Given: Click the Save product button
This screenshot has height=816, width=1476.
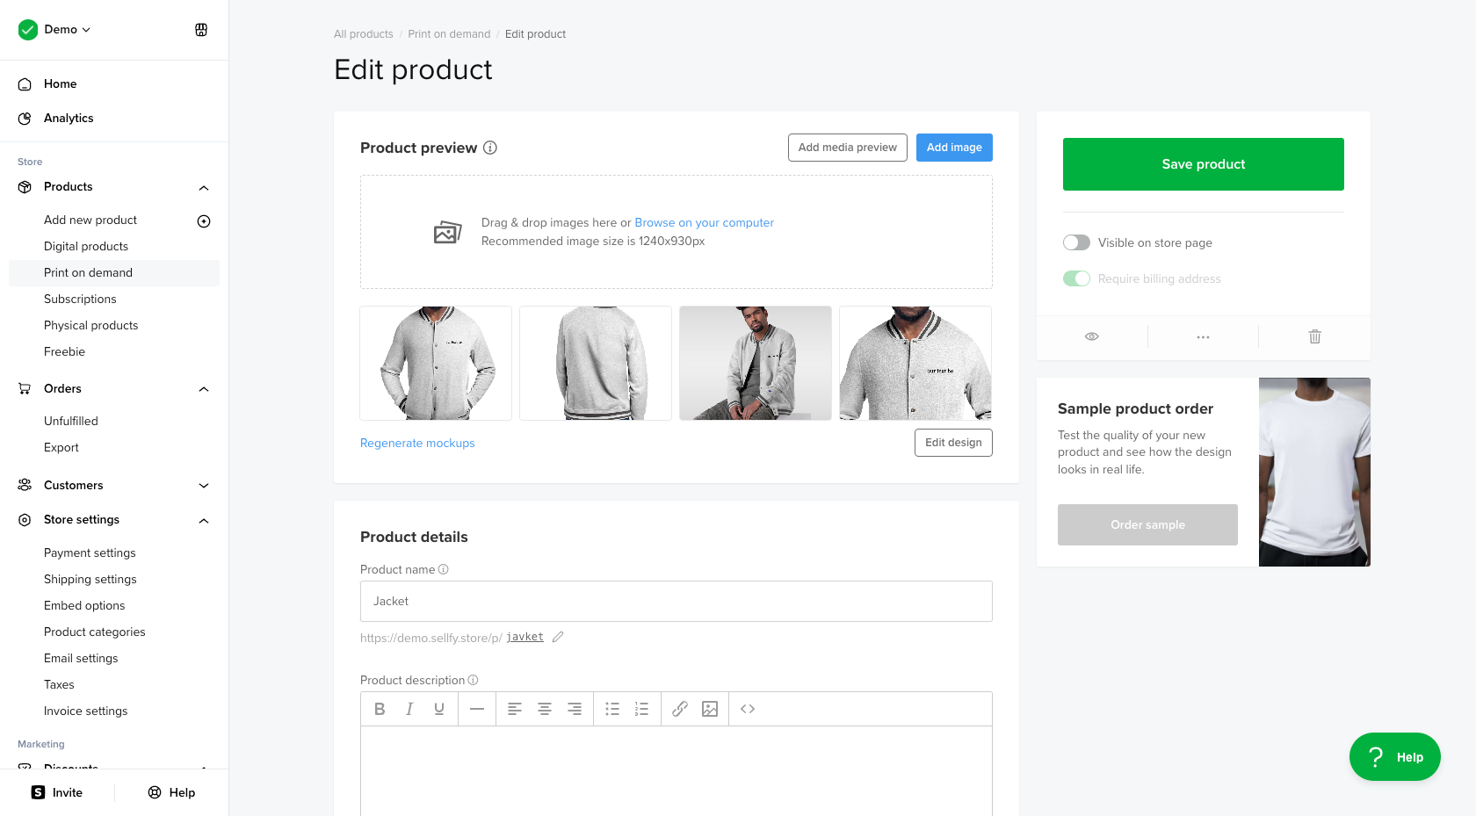Looking at the screenshot, I should click(1203, 164).
